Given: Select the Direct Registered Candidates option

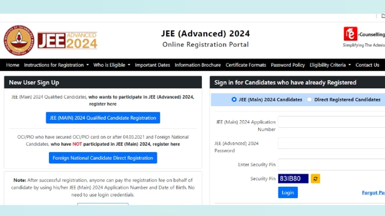Looking at the screenshot, I should 310,99.
